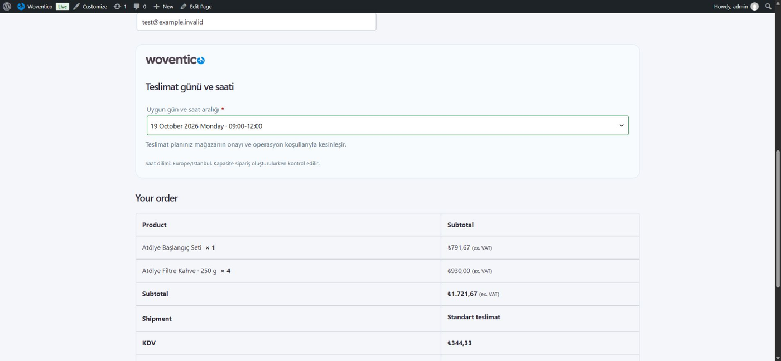781x361 pixels.
Task: Click the ₺344,33 KDV amount
Action: (x=460, y=343)
